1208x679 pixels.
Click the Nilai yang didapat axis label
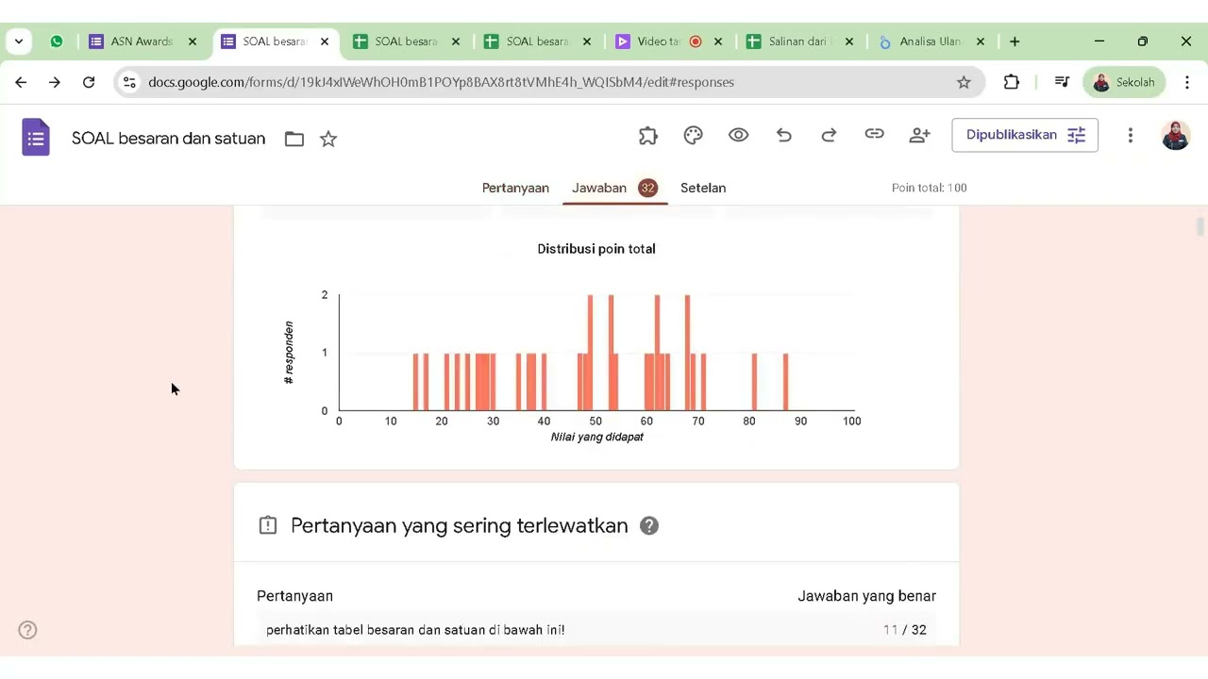point(596,438)
